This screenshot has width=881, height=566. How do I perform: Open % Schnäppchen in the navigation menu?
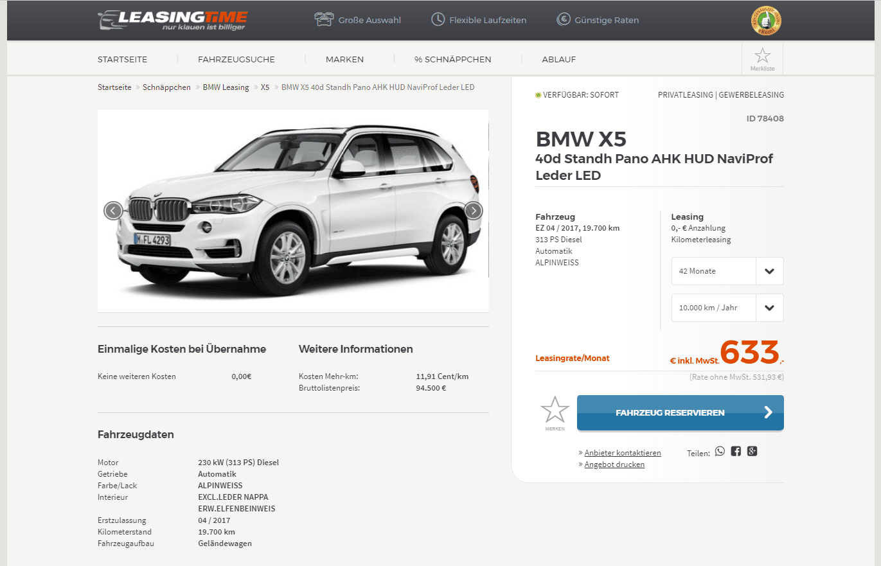pos(453,60)
